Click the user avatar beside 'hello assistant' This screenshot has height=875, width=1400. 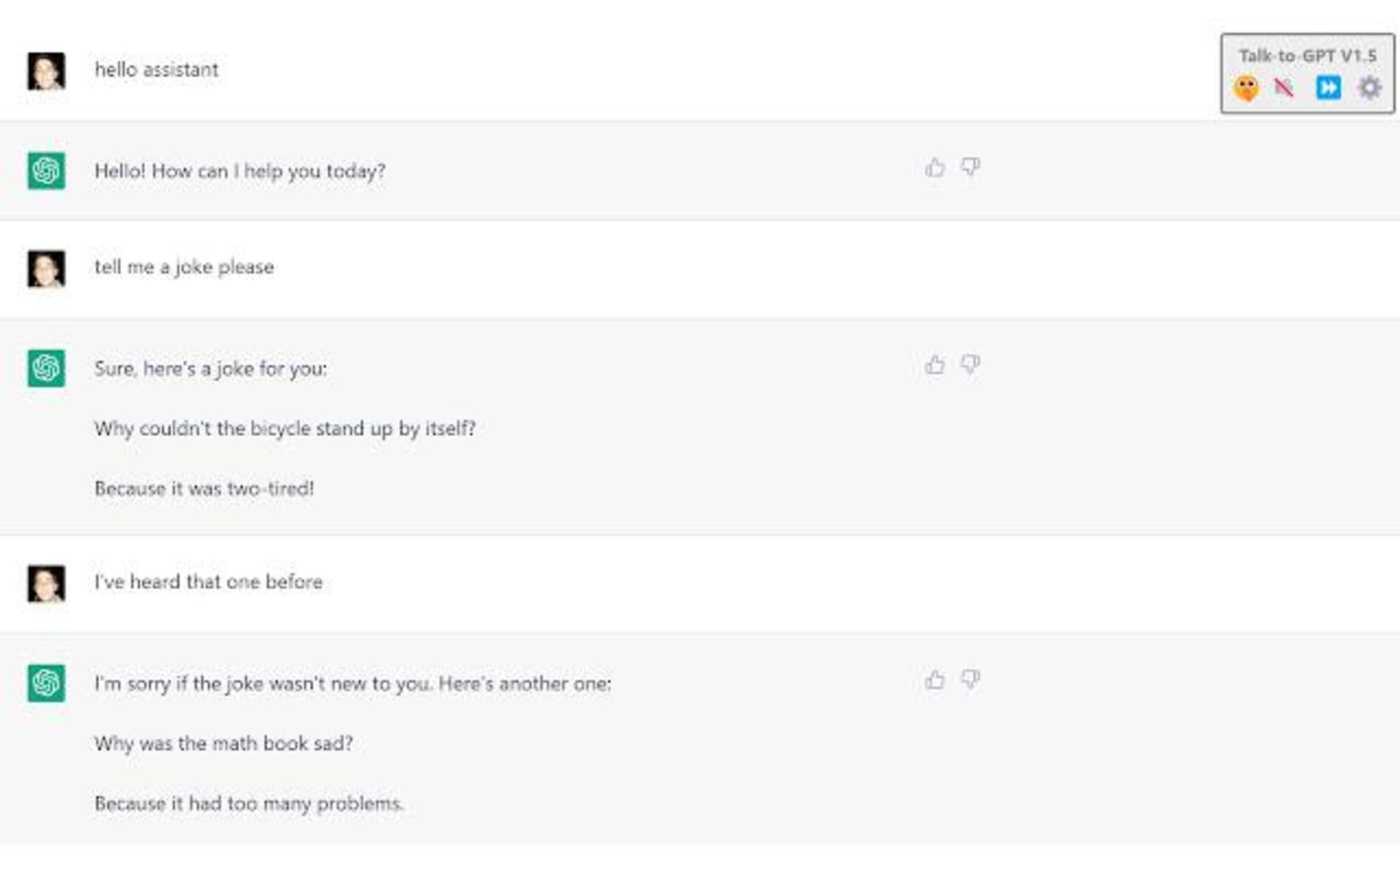coord(45,70)
